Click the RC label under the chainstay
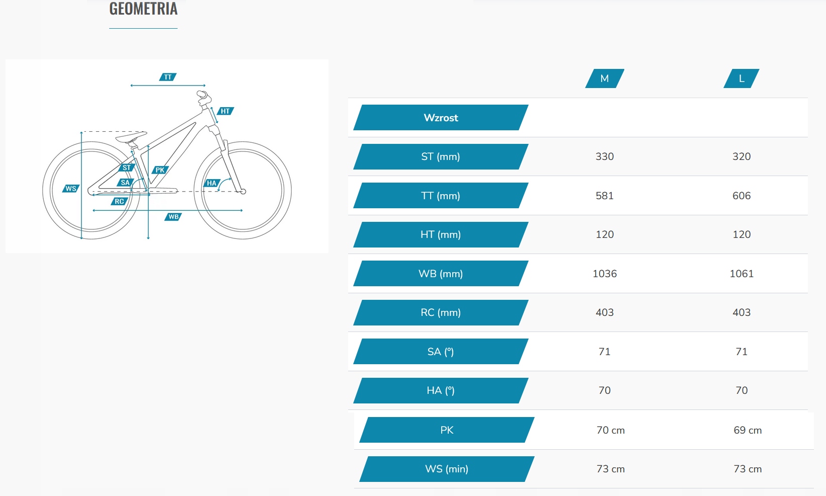 119,201
